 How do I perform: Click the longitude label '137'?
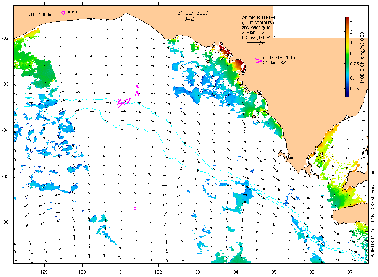[349, 272]
